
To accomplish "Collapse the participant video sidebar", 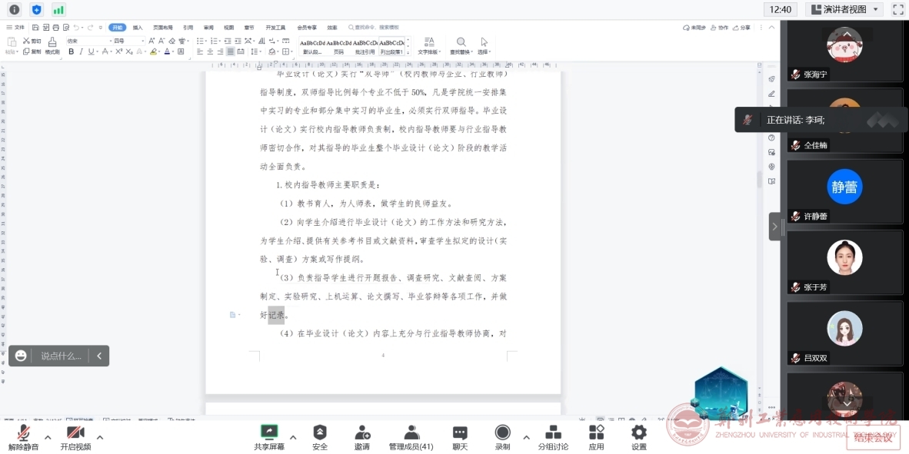I will coord(774,227).
